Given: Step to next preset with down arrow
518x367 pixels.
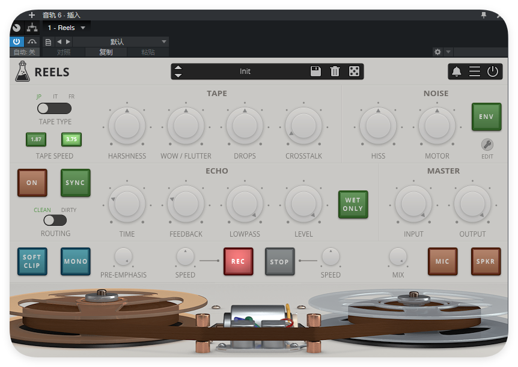Looking at the screenshot, I should pos(178,75).
